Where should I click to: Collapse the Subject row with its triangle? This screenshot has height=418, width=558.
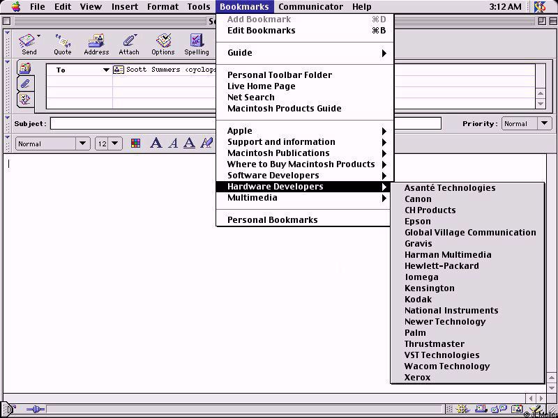tap(7, 117)
